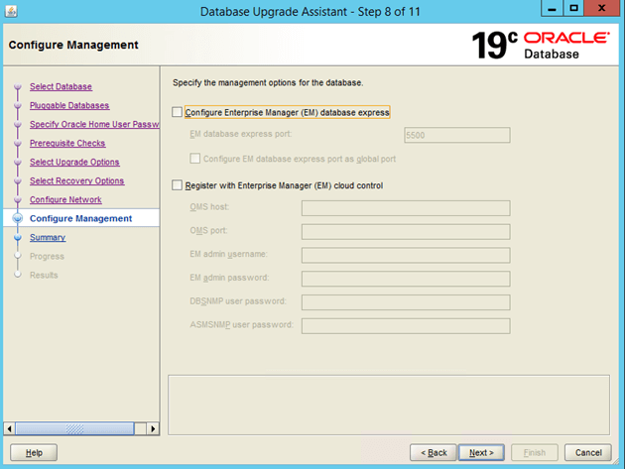Viewport: 625px width, 469px height.
Task: Open Help for this step
Action: (34, 452)
